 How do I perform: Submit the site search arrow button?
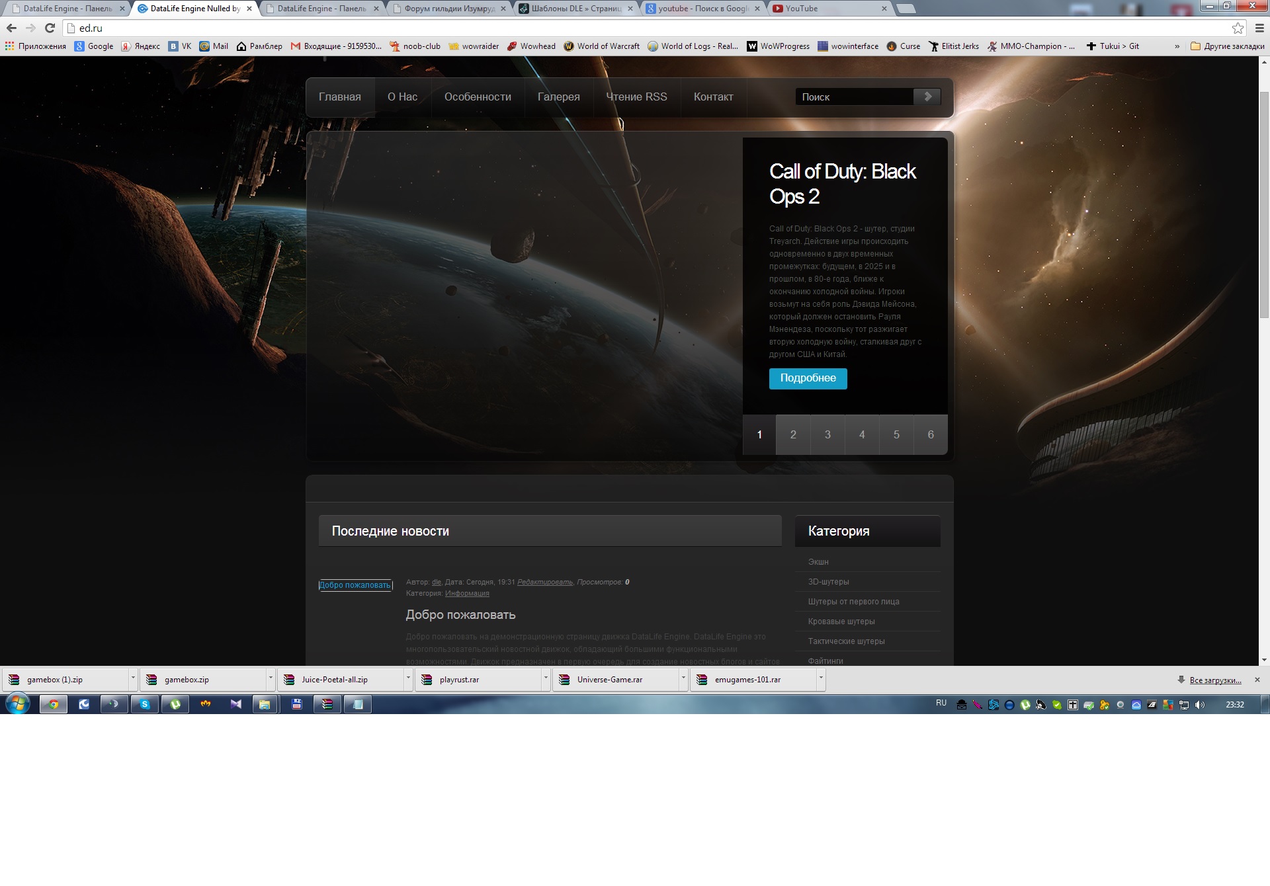point(927,97)
